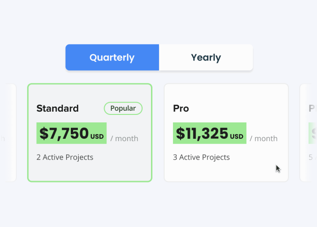Click the Popular badge on Standard

123,108
